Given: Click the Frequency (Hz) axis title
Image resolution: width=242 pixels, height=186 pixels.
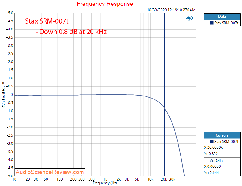Looking at the screenshot, I should coord(105,183).
